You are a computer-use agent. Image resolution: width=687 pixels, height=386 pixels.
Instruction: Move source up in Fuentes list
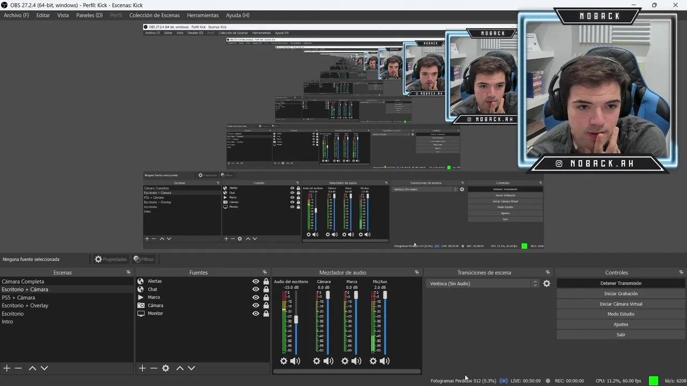(x=180, y=368)
